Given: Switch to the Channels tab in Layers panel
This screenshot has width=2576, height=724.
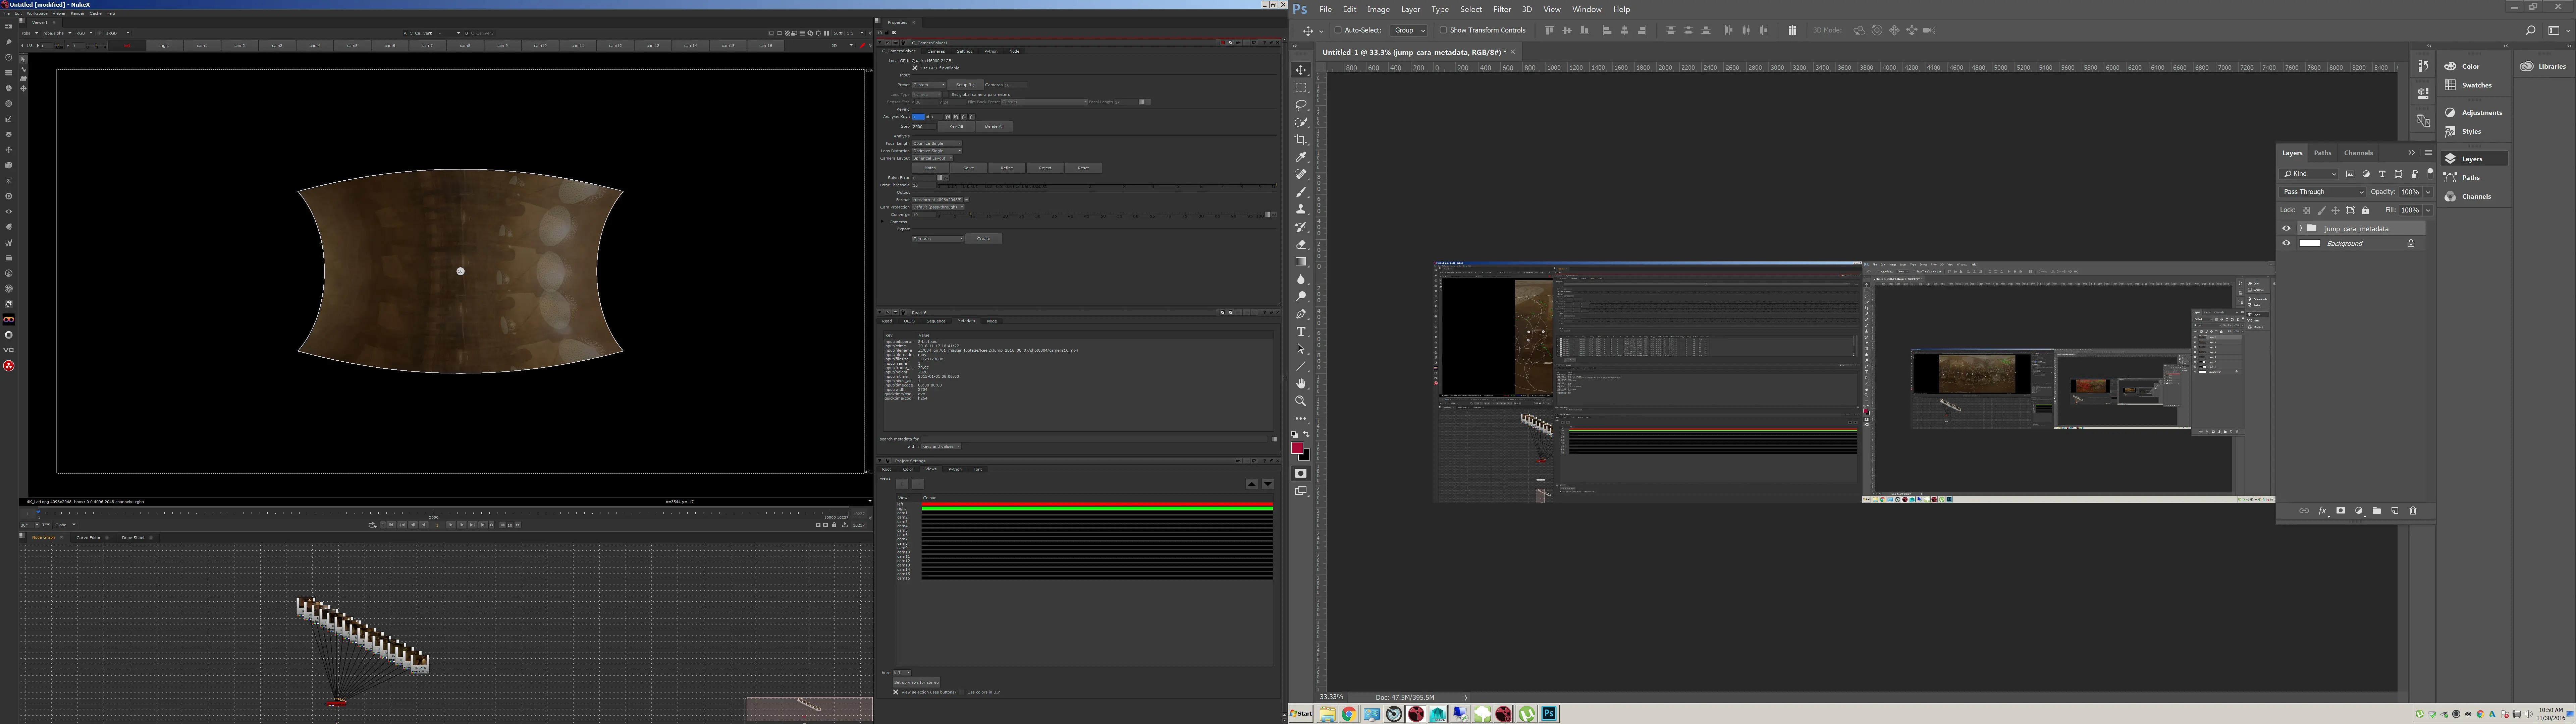Looking at the screenshot, I should point(2359,153).
